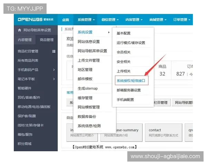Click the list icon next to 商品栏目管理
This screenshot has height=165, width=207.
click(x=54, y=51)
